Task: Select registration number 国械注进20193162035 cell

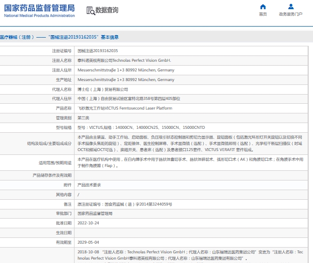Action: tap(98, 51)
